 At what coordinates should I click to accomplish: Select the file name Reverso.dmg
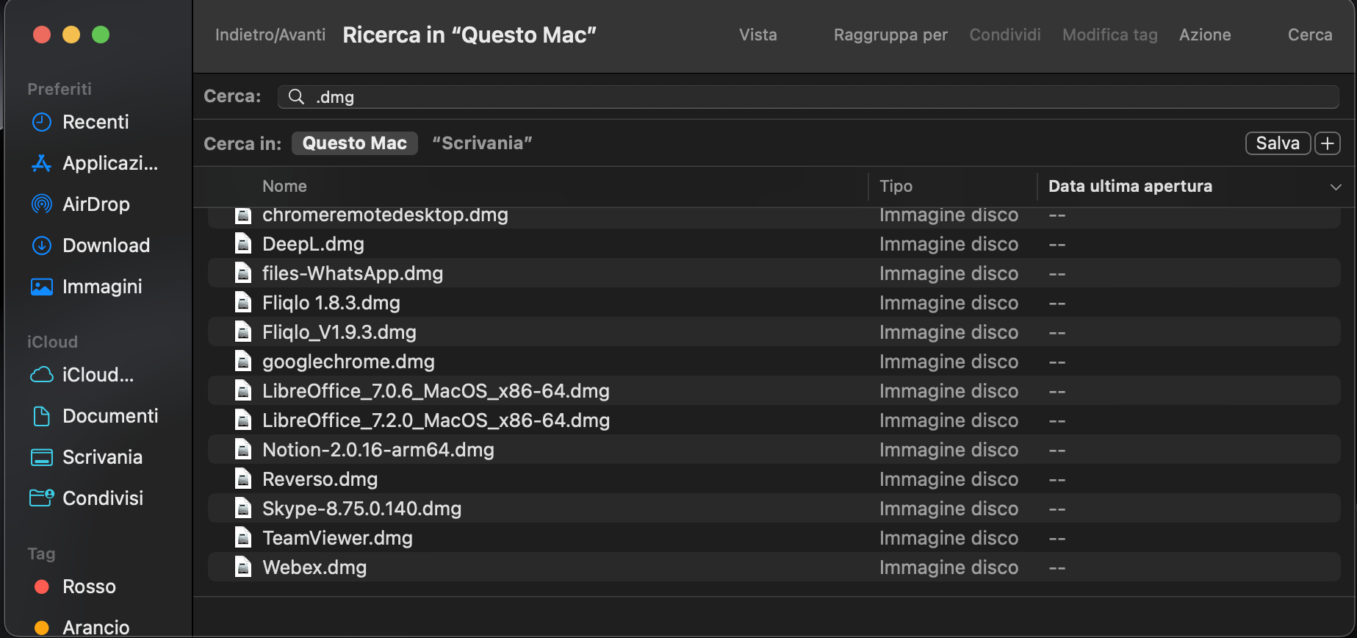(x=320, y=479)
